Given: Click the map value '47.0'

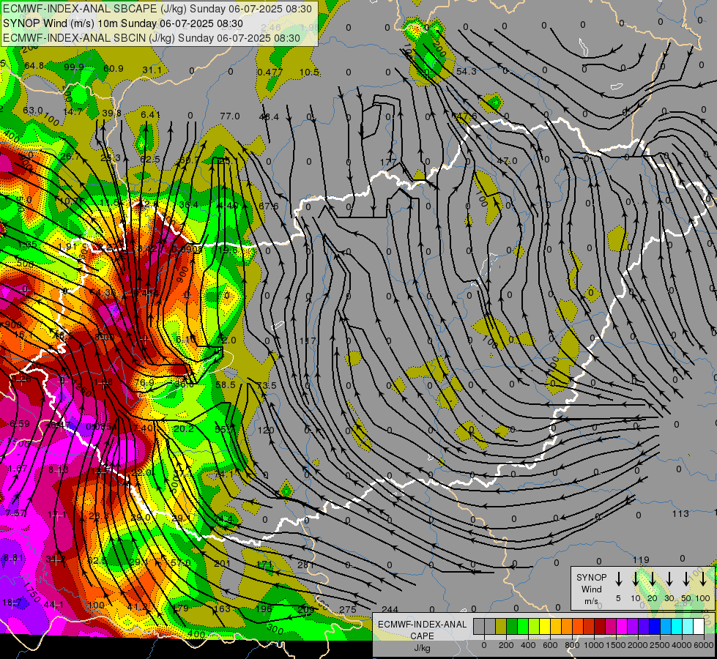Looking at the screenshot, I should (x=507, y=160).
